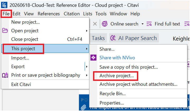Click the NVivo purple icon
Screen dimensions: 190x111
point(93,58)
